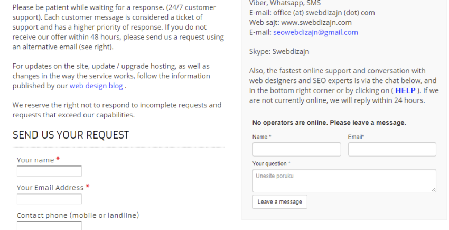Open the web design blog link
The height and width of the screenshot is (230, 449).
coord(96,86)
